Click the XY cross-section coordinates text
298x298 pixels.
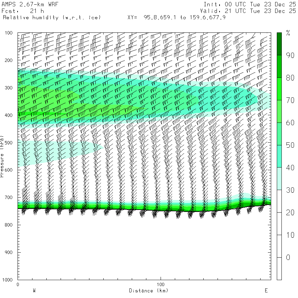click(176, 17)
